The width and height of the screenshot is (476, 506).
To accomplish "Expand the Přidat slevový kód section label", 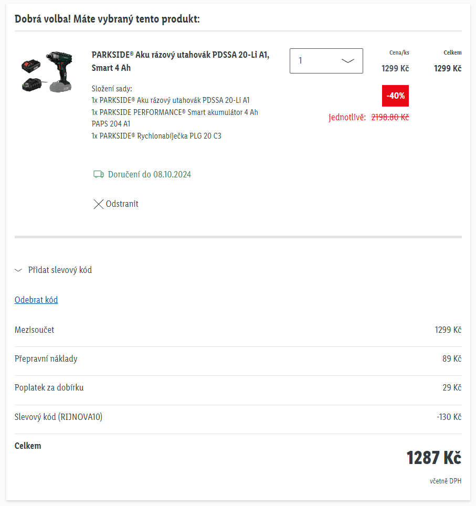I will (60, 270).
